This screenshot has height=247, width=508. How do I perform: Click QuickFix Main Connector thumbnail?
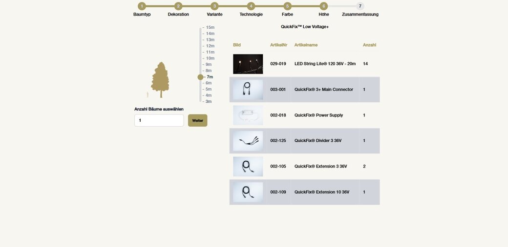[248, 90]
